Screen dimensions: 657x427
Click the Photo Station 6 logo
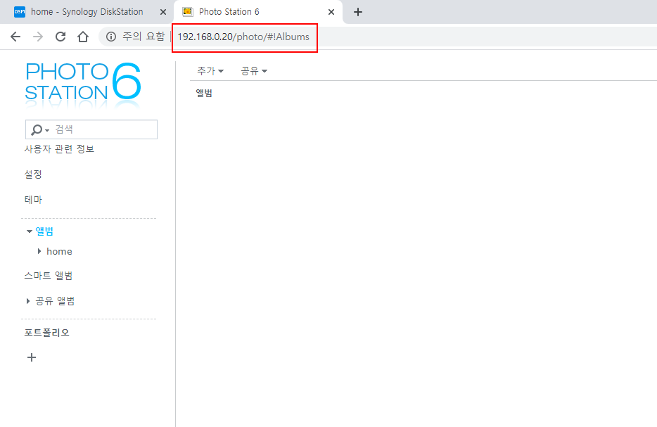point(83,86)
